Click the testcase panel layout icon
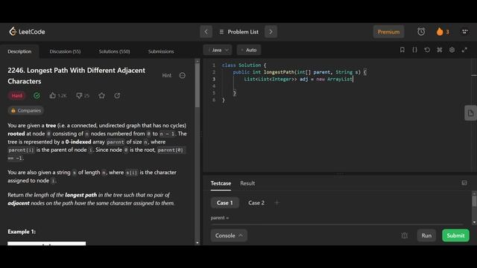This screenshot has width=477, height=268. [464, 183]
